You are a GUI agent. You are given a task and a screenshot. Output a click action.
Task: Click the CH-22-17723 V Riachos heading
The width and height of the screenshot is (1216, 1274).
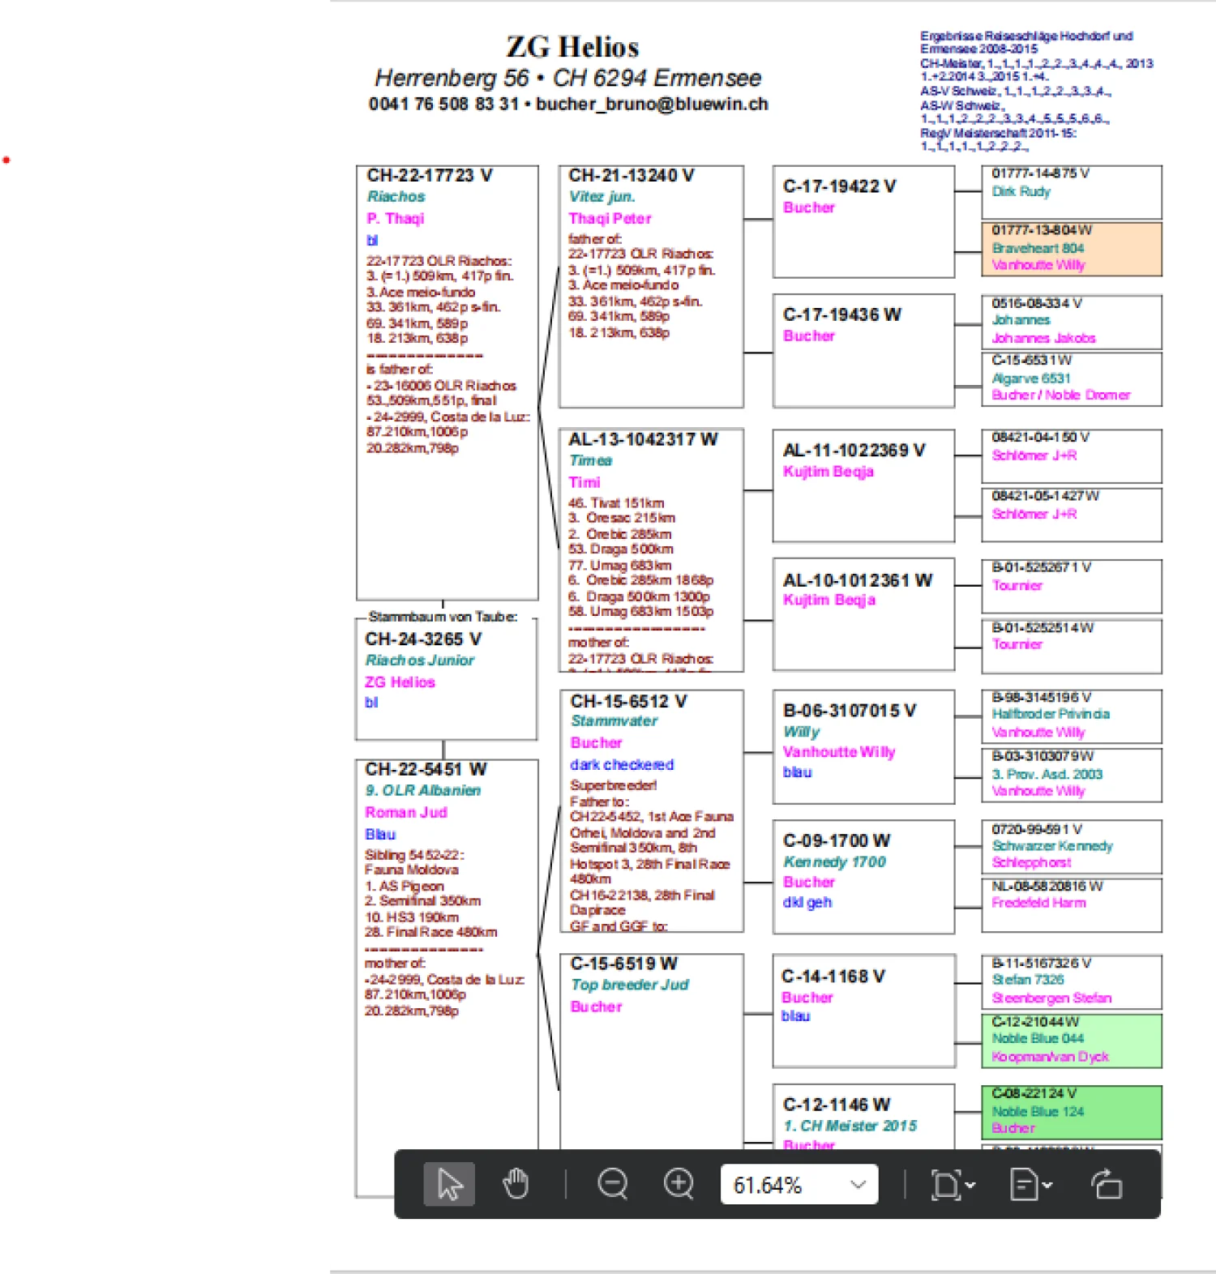(x=429, y=176)
